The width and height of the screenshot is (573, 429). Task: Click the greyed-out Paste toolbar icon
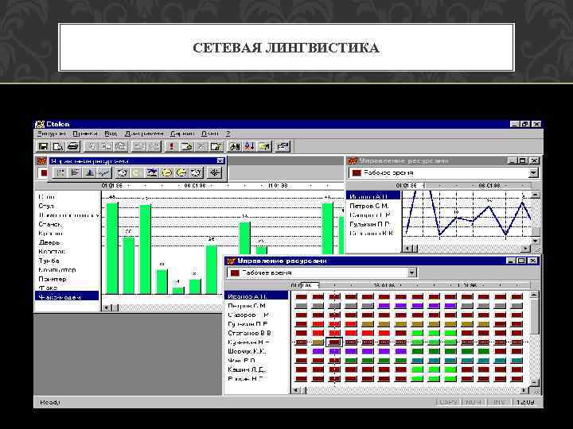(121, 147)
